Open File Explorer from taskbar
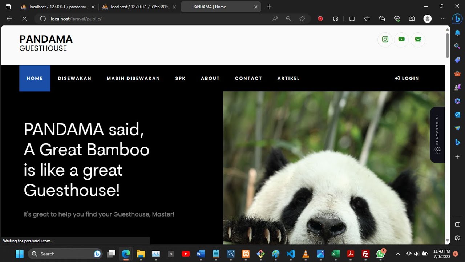 coord(141,254)
